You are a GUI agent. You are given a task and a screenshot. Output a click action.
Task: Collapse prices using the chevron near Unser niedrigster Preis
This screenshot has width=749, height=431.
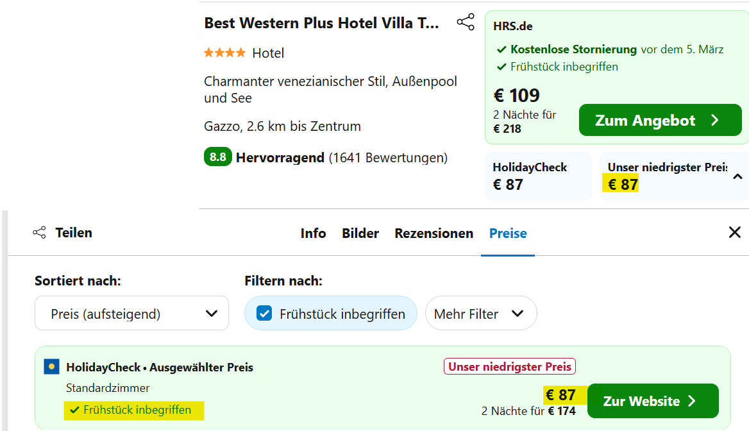(x=737, y=176)
